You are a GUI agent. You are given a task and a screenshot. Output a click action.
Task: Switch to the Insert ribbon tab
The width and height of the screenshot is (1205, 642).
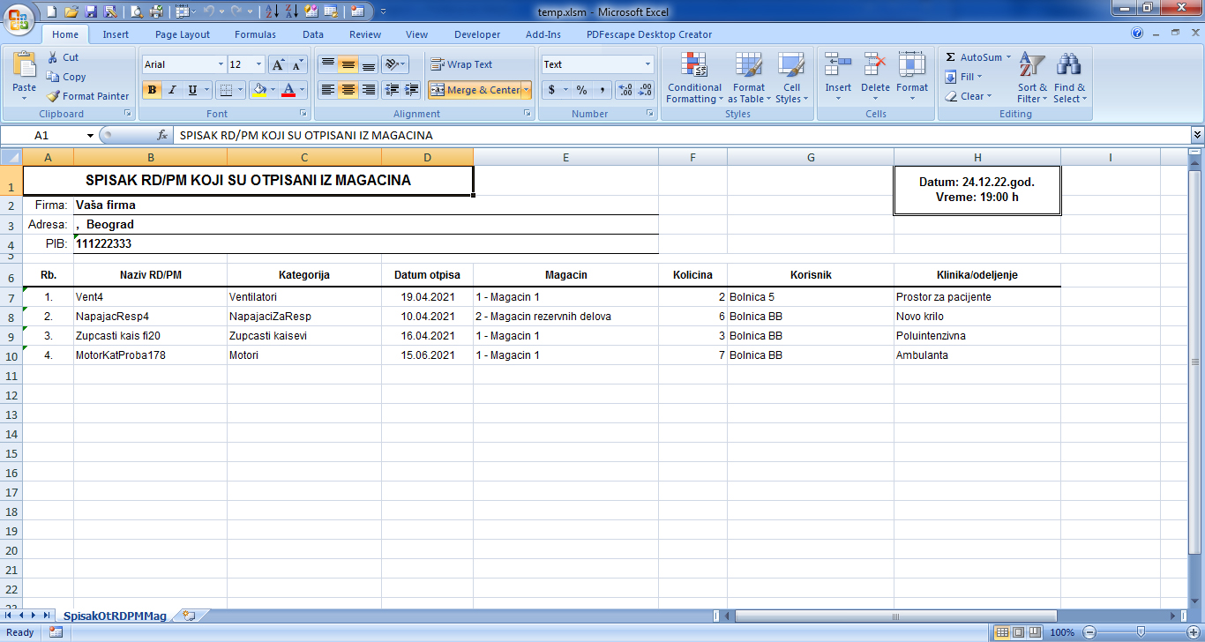116,34
